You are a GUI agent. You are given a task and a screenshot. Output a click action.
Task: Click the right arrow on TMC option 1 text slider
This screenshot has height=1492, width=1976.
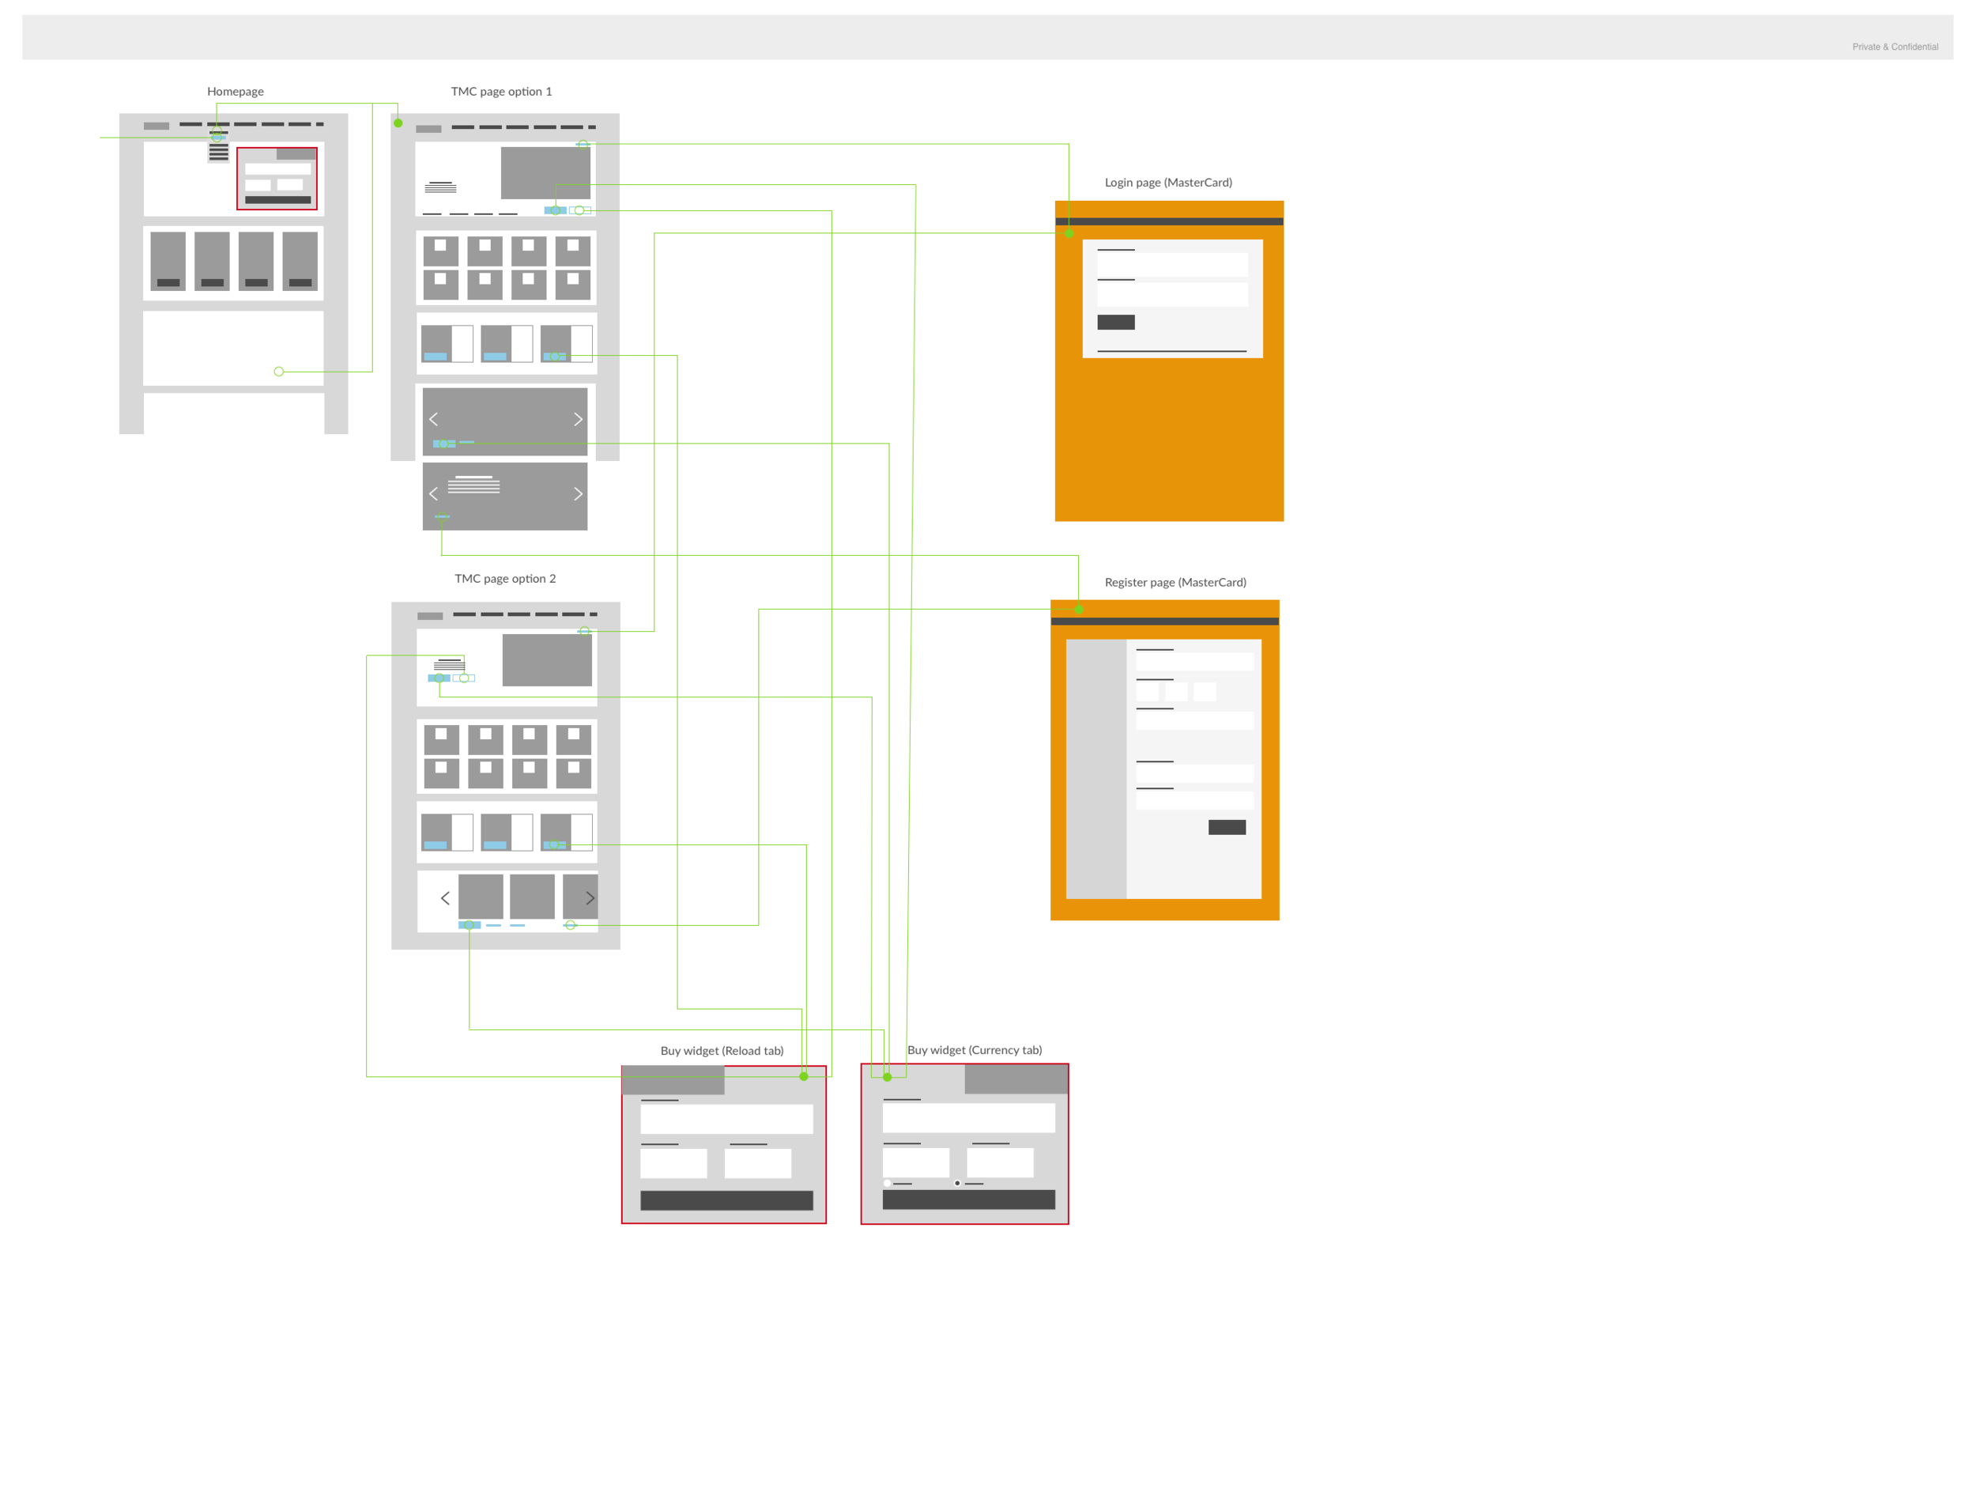coord(578,493)
